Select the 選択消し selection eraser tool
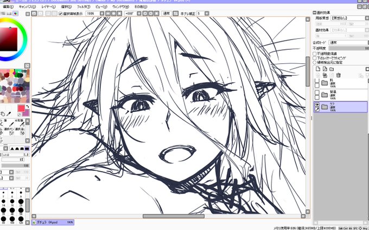Screen dimensions: 369x230 tap(20, 131)
